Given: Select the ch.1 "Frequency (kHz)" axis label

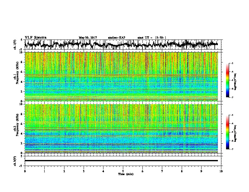Looking at the screenshot, I should click(x=17, y=73).
